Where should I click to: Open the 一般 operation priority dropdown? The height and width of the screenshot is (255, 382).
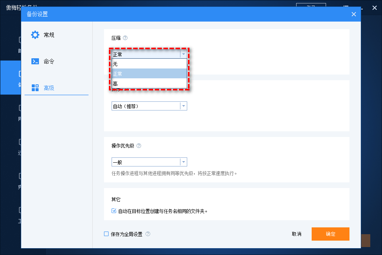pyautogui.click(x=149, y=162)
